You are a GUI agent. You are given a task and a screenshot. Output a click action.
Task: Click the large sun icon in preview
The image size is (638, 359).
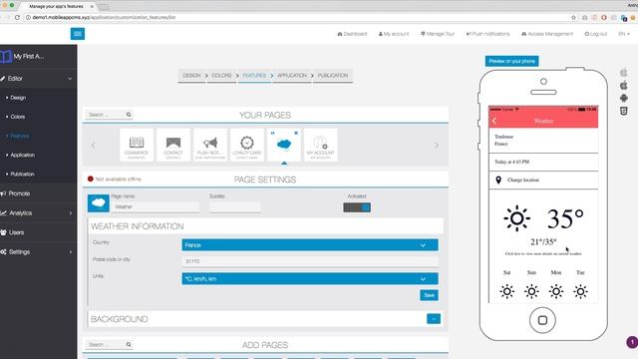click(x=516, y=218)
